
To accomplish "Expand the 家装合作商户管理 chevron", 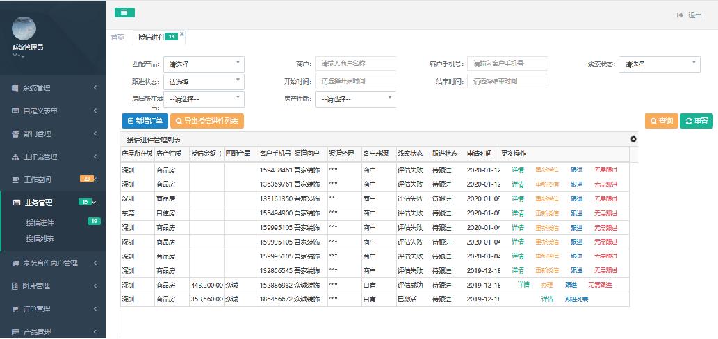I will coord(95,263).
